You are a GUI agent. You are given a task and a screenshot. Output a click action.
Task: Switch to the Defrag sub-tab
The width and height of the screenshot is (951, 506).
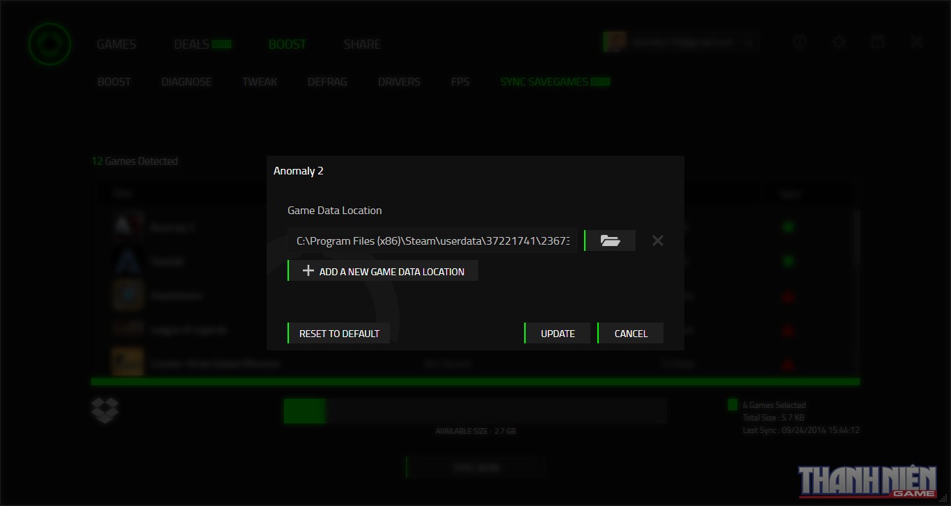click(327, 81)
